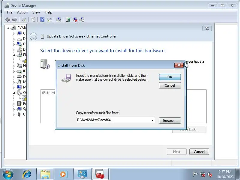Toggle the Show/Hide Console Tree toolbar icon
This screenshot has width=240, height=180.
click(x=24, y=20)
